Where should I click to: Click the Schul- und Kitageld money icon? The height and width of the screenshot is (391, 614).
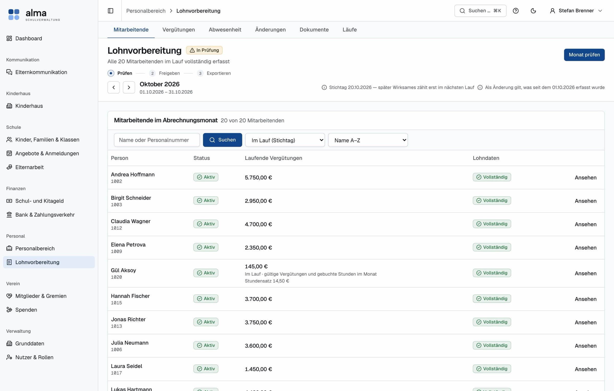coord(9,201)
